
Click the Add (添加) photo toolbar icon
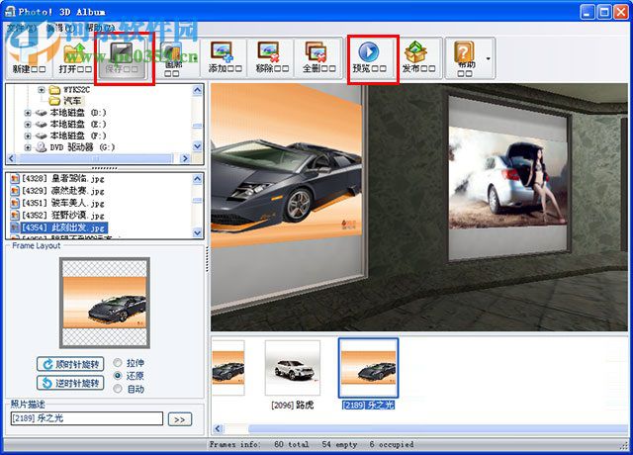(223, 53)
